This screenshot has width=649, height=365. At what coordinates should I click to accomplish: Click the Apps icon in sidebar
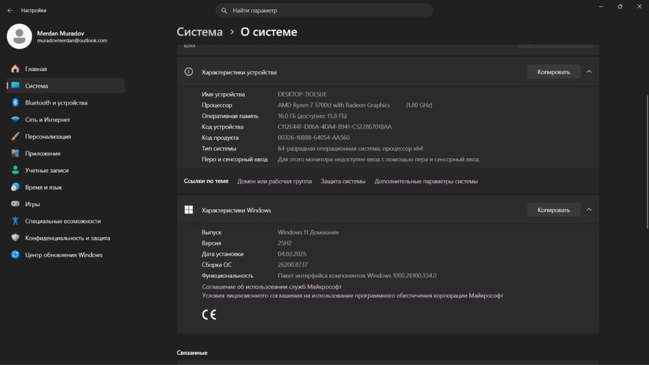[x=16, y=153]
